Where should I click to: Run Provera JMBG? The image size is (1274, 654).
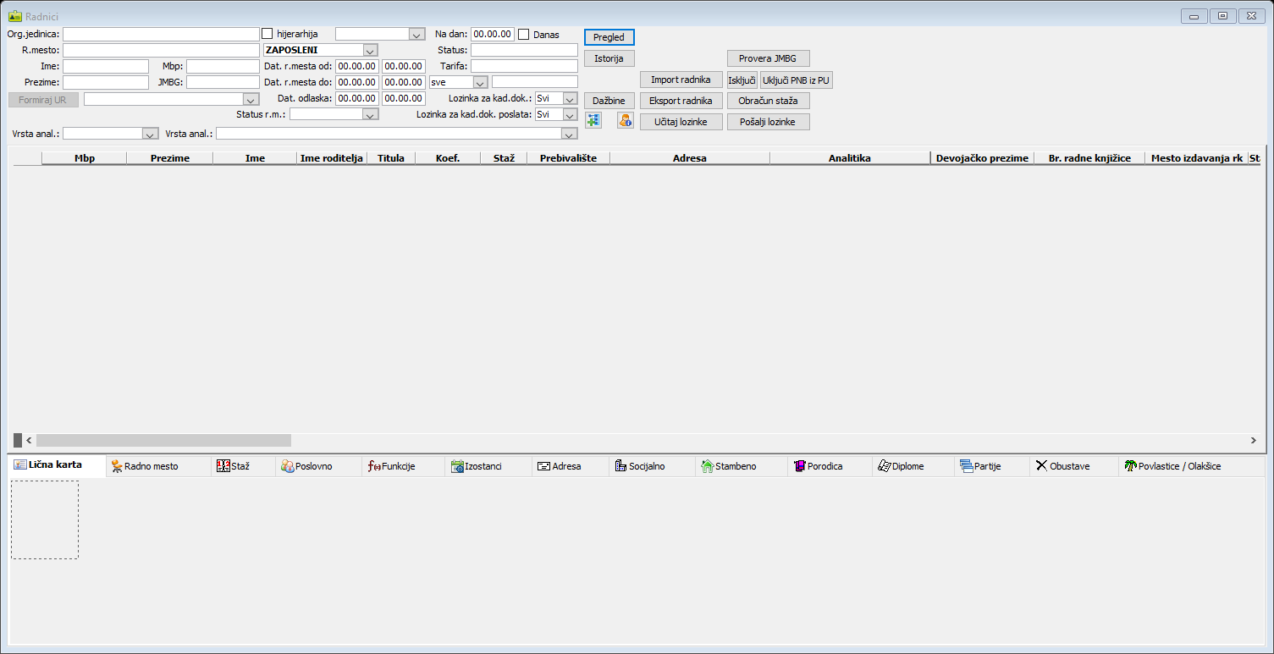(x=769, y=58)
